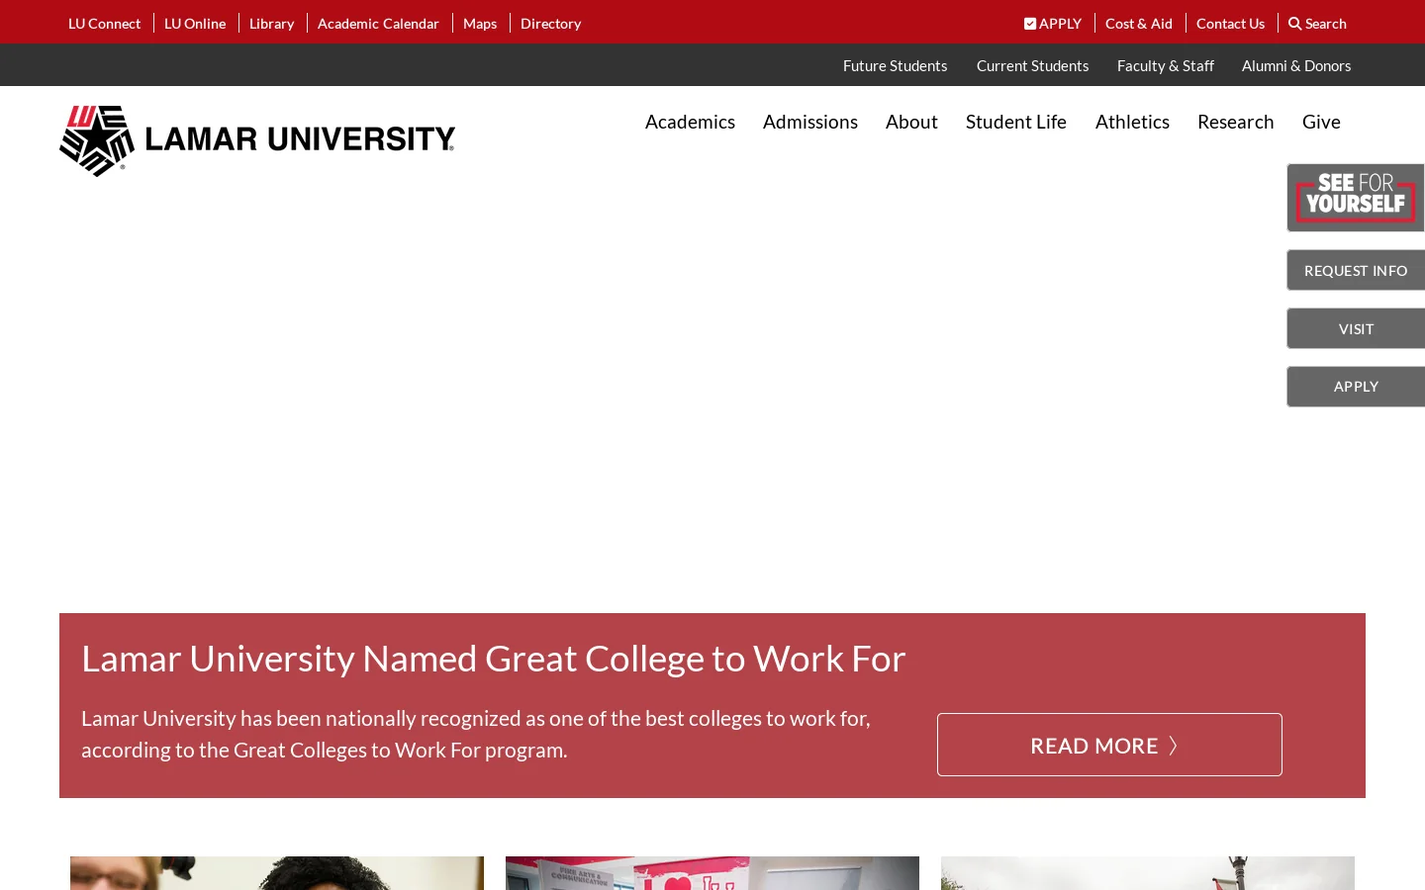Select Alumni & Donors audience link

point(1296,65)
